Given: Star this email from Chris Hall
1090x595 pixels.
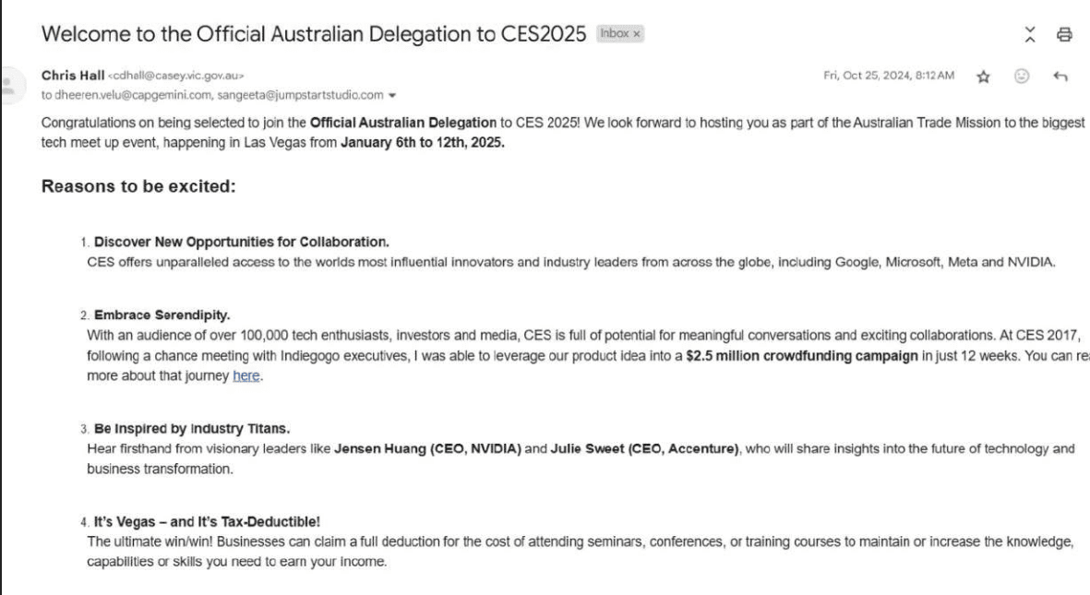Looking at the screenshot, I should [x=983, y=77].
